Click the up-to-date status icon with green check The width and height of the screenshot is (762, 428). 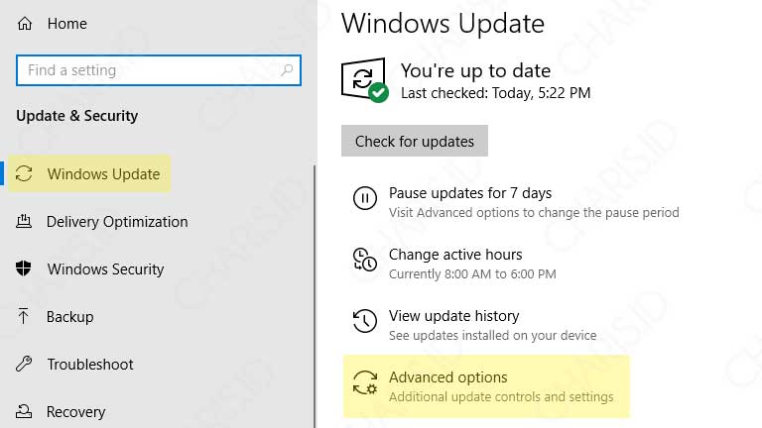coord(364,80)
